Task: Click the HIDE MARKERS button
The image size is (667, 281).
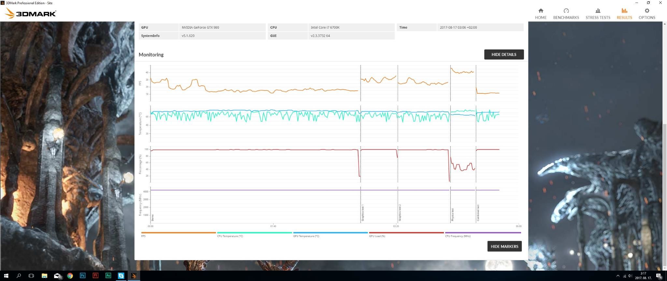Action: coord(504,246)
